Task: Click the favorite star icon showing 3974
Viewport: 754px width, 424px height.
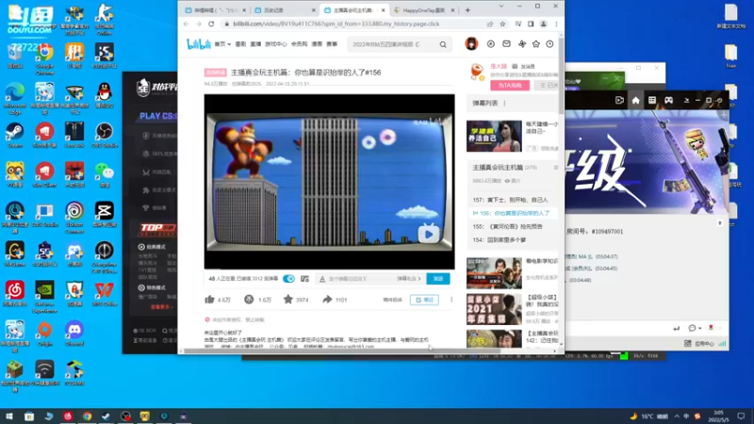Action: 288,300
